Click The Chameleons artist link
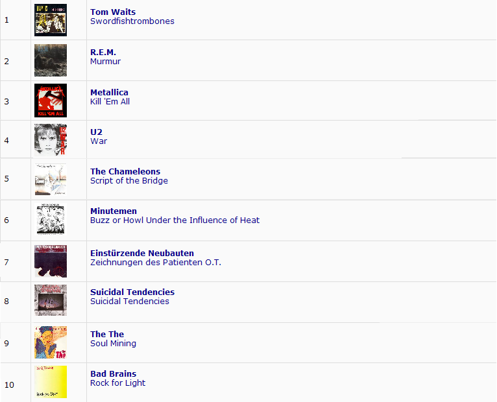The width and height of the screenshot is (497, 402). pos(125,172)
